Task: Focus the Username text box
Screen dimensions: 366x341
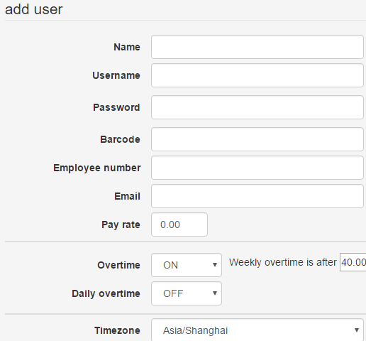Action: pyautogui.click(x=257, y=75)
